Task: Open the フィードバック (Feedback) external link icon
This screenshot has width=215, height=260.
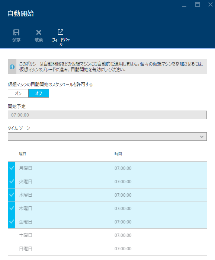Action: tap(61, 32)
